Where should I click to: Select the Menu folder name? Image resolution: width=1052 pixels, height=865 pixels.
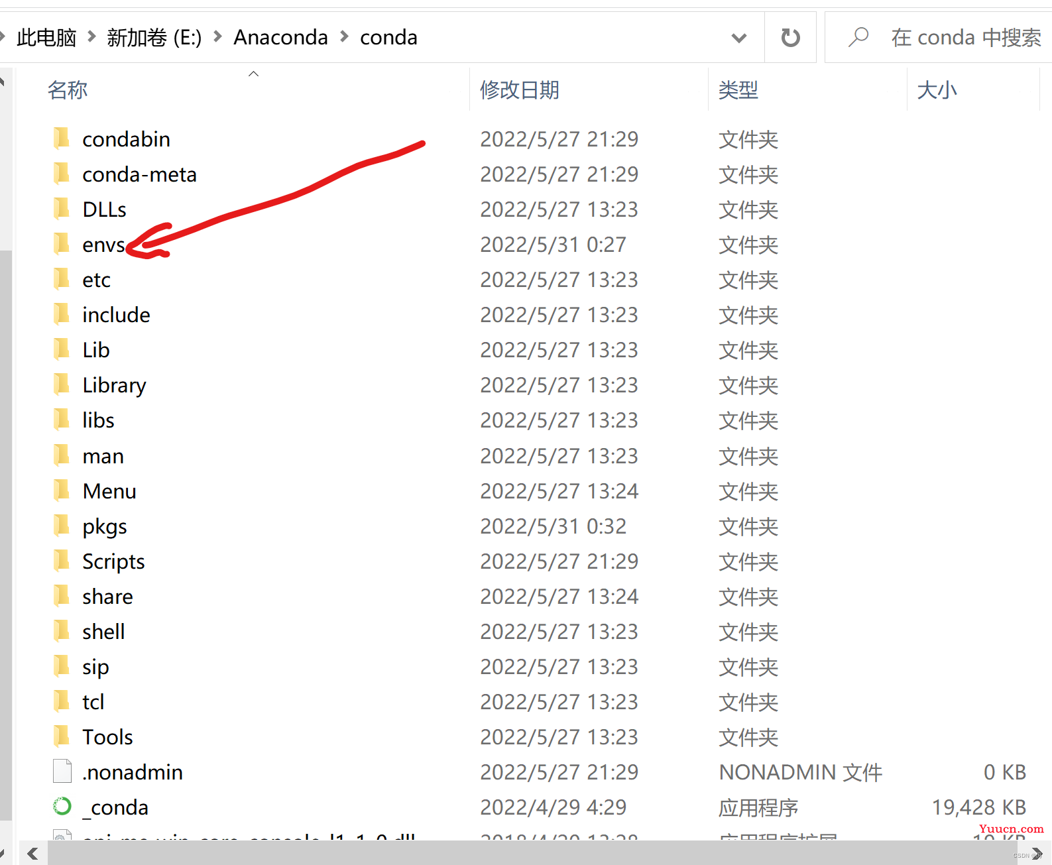109,491
